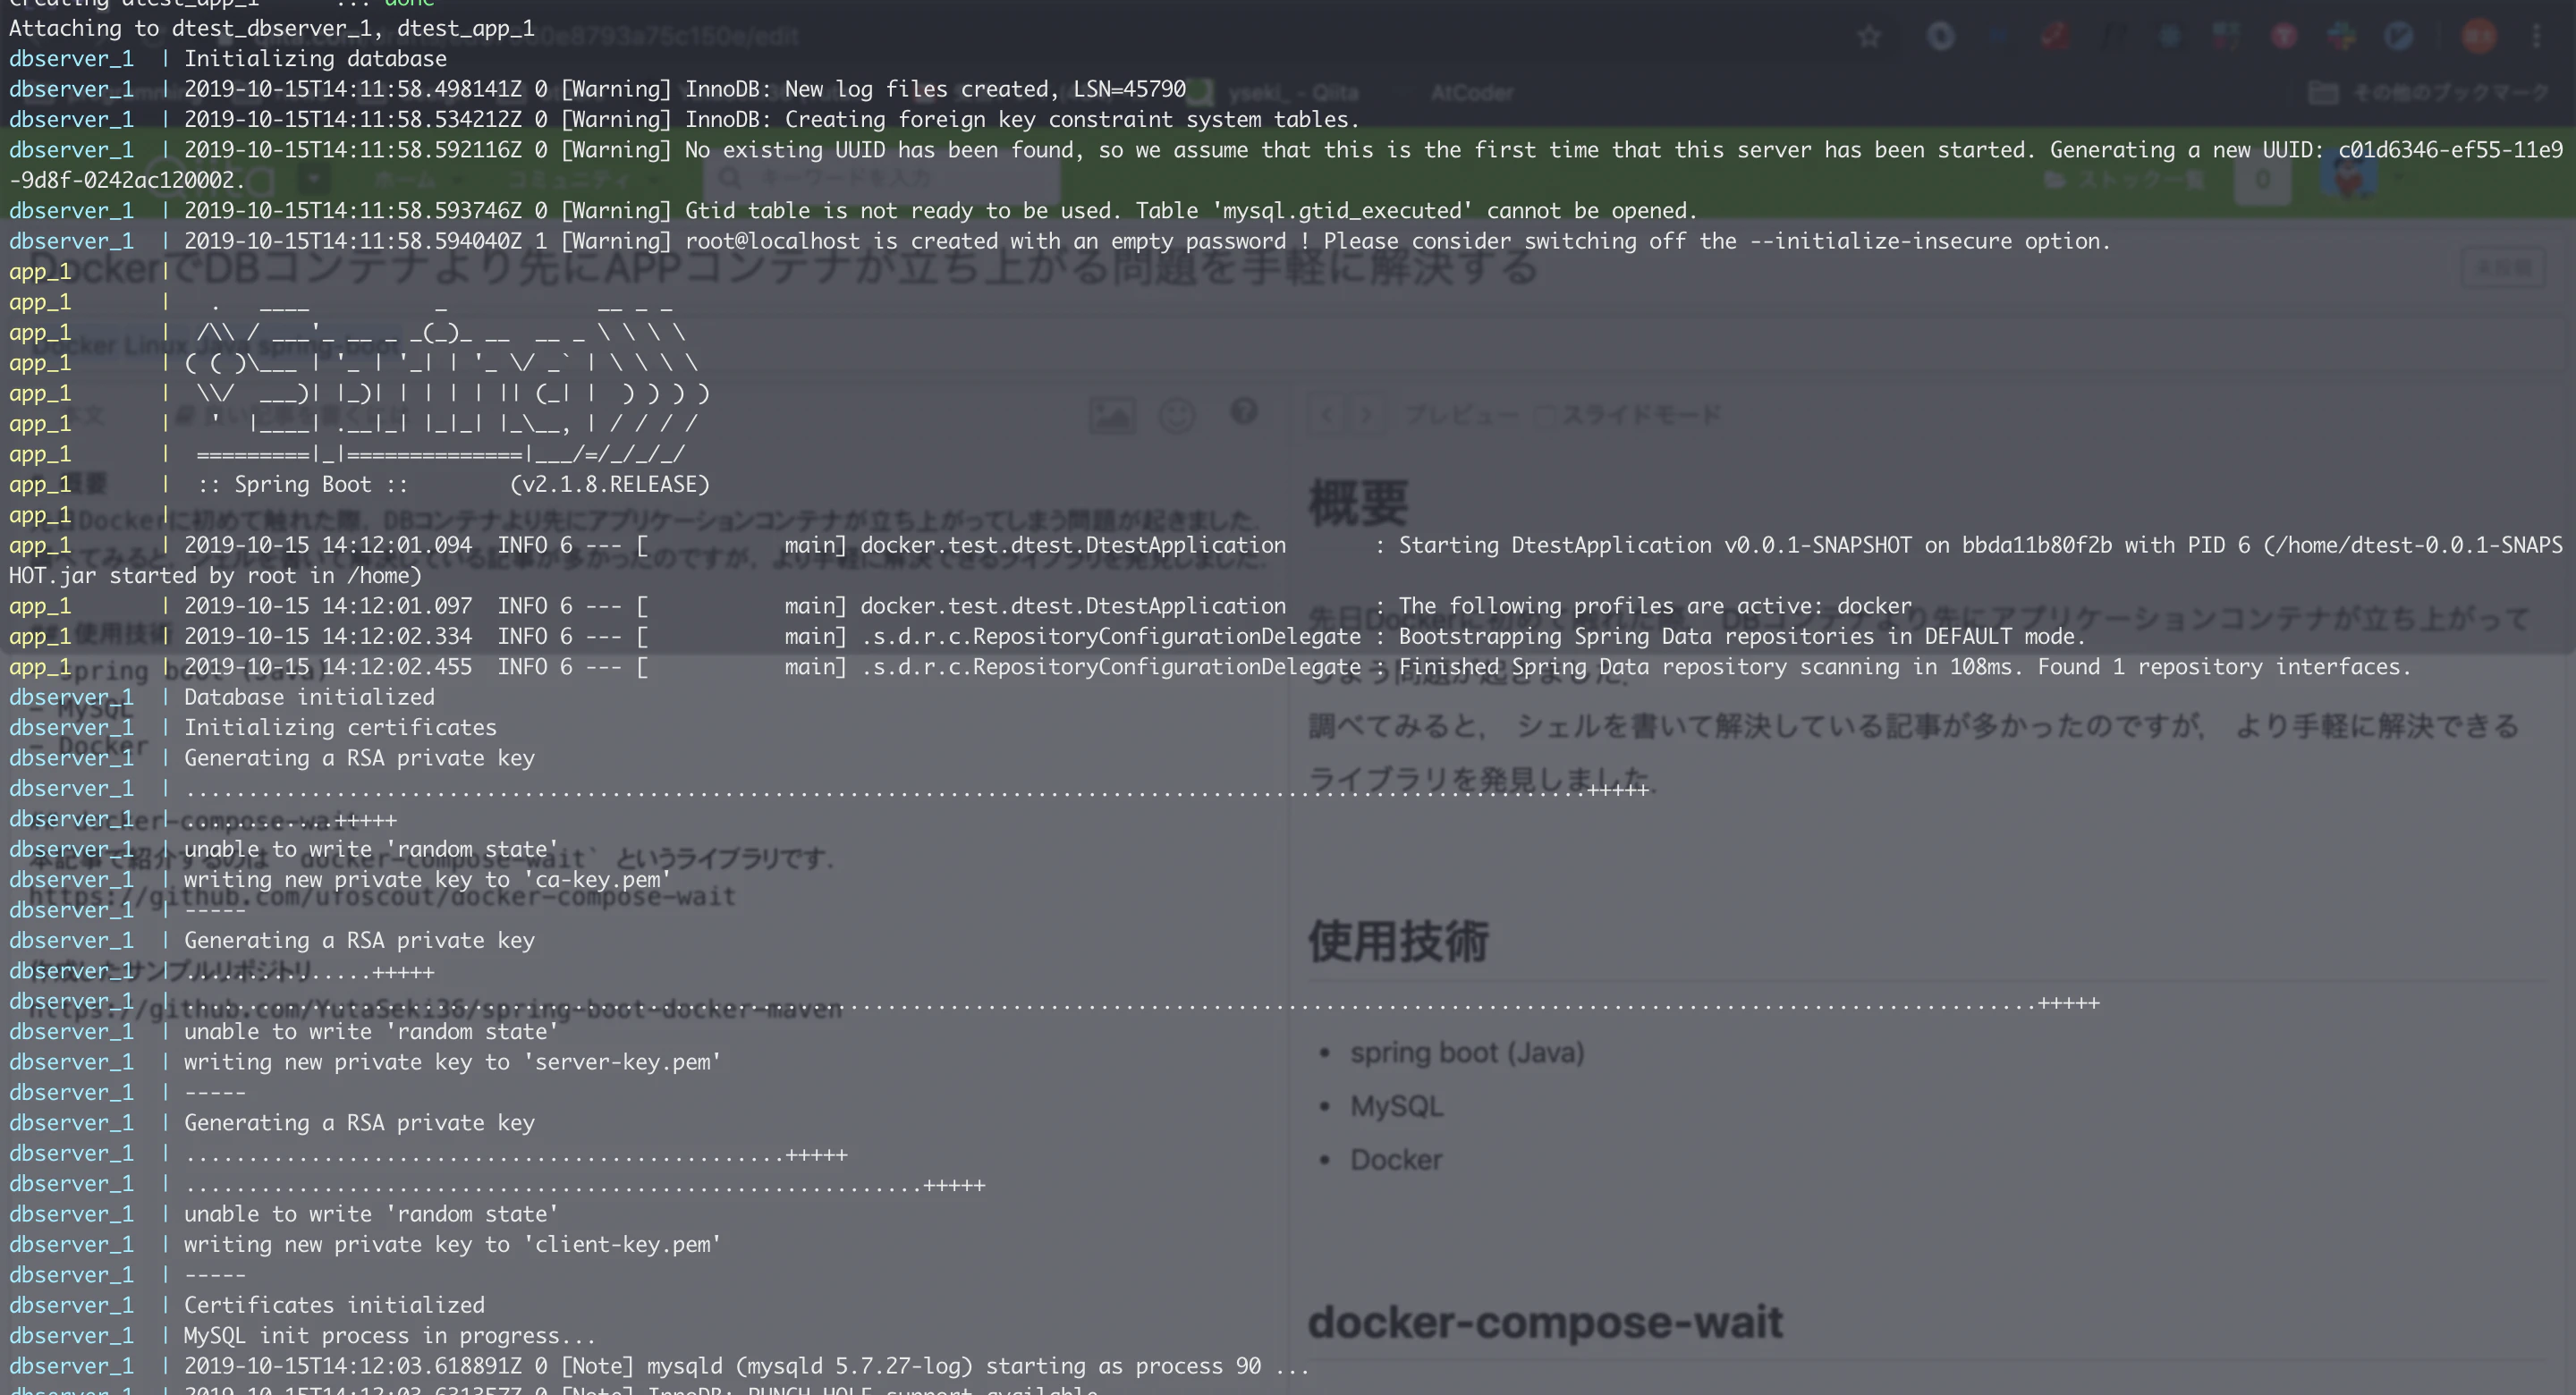Click the ストック一覧 folder icon in the Qiita navigation
The width and height of the screenshot is (2576, 1395).
(2055, 180)
